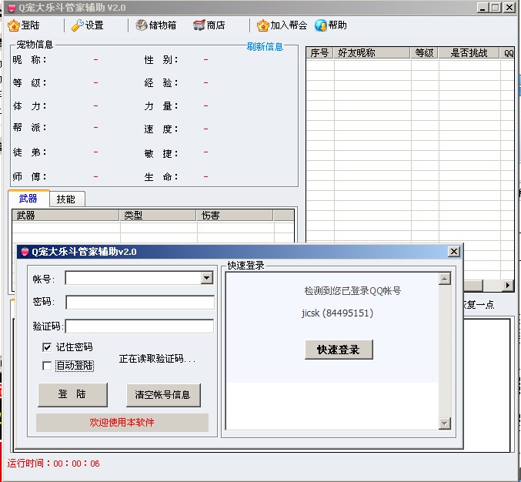Minimize the main window
The height and width of the screenshot is (482, 521).
483,7
